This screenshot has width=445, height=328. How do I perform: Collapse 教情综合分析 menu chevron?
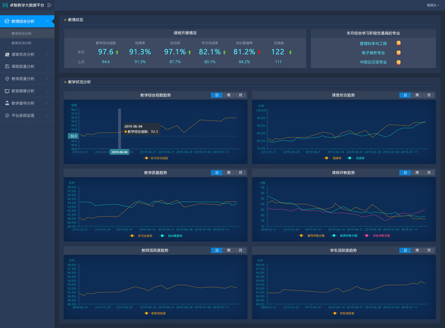(x=47, y=21)
